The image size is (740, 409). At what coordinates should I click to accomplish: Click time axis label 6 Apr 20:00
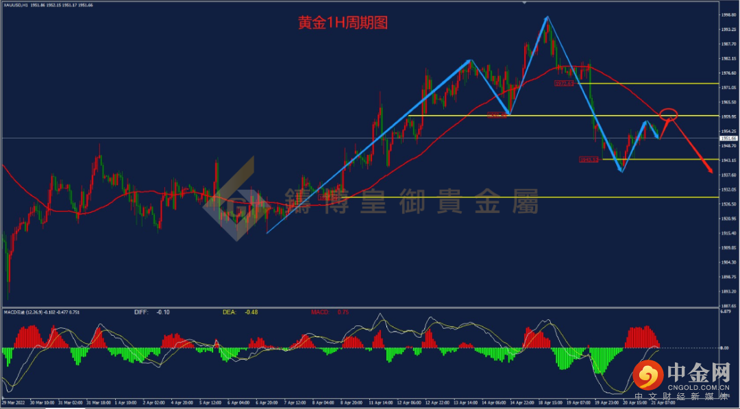(267, 404)
